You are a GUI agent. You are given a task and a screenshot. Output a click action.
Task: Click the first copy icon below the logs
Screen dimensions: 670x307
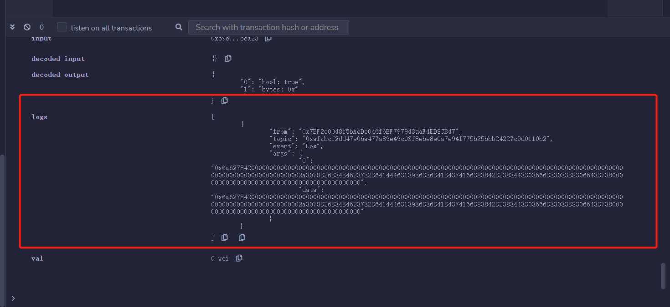tap(224, 237)
